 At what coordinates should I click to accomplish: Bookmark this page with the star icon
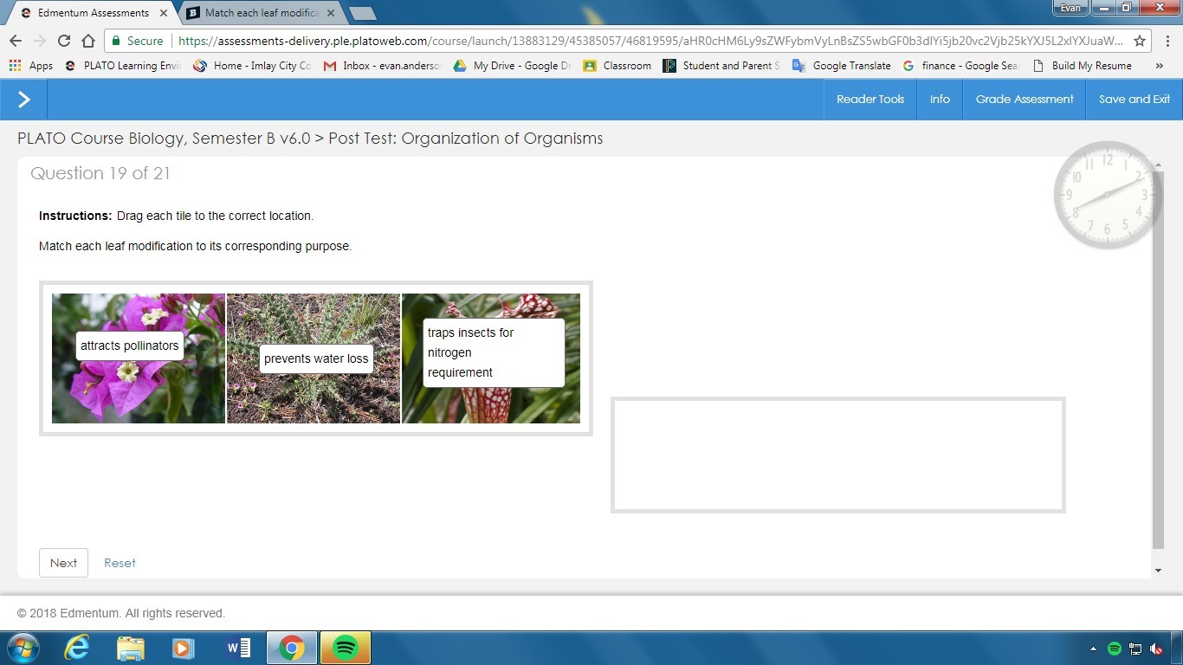(x=1140, y=41)
